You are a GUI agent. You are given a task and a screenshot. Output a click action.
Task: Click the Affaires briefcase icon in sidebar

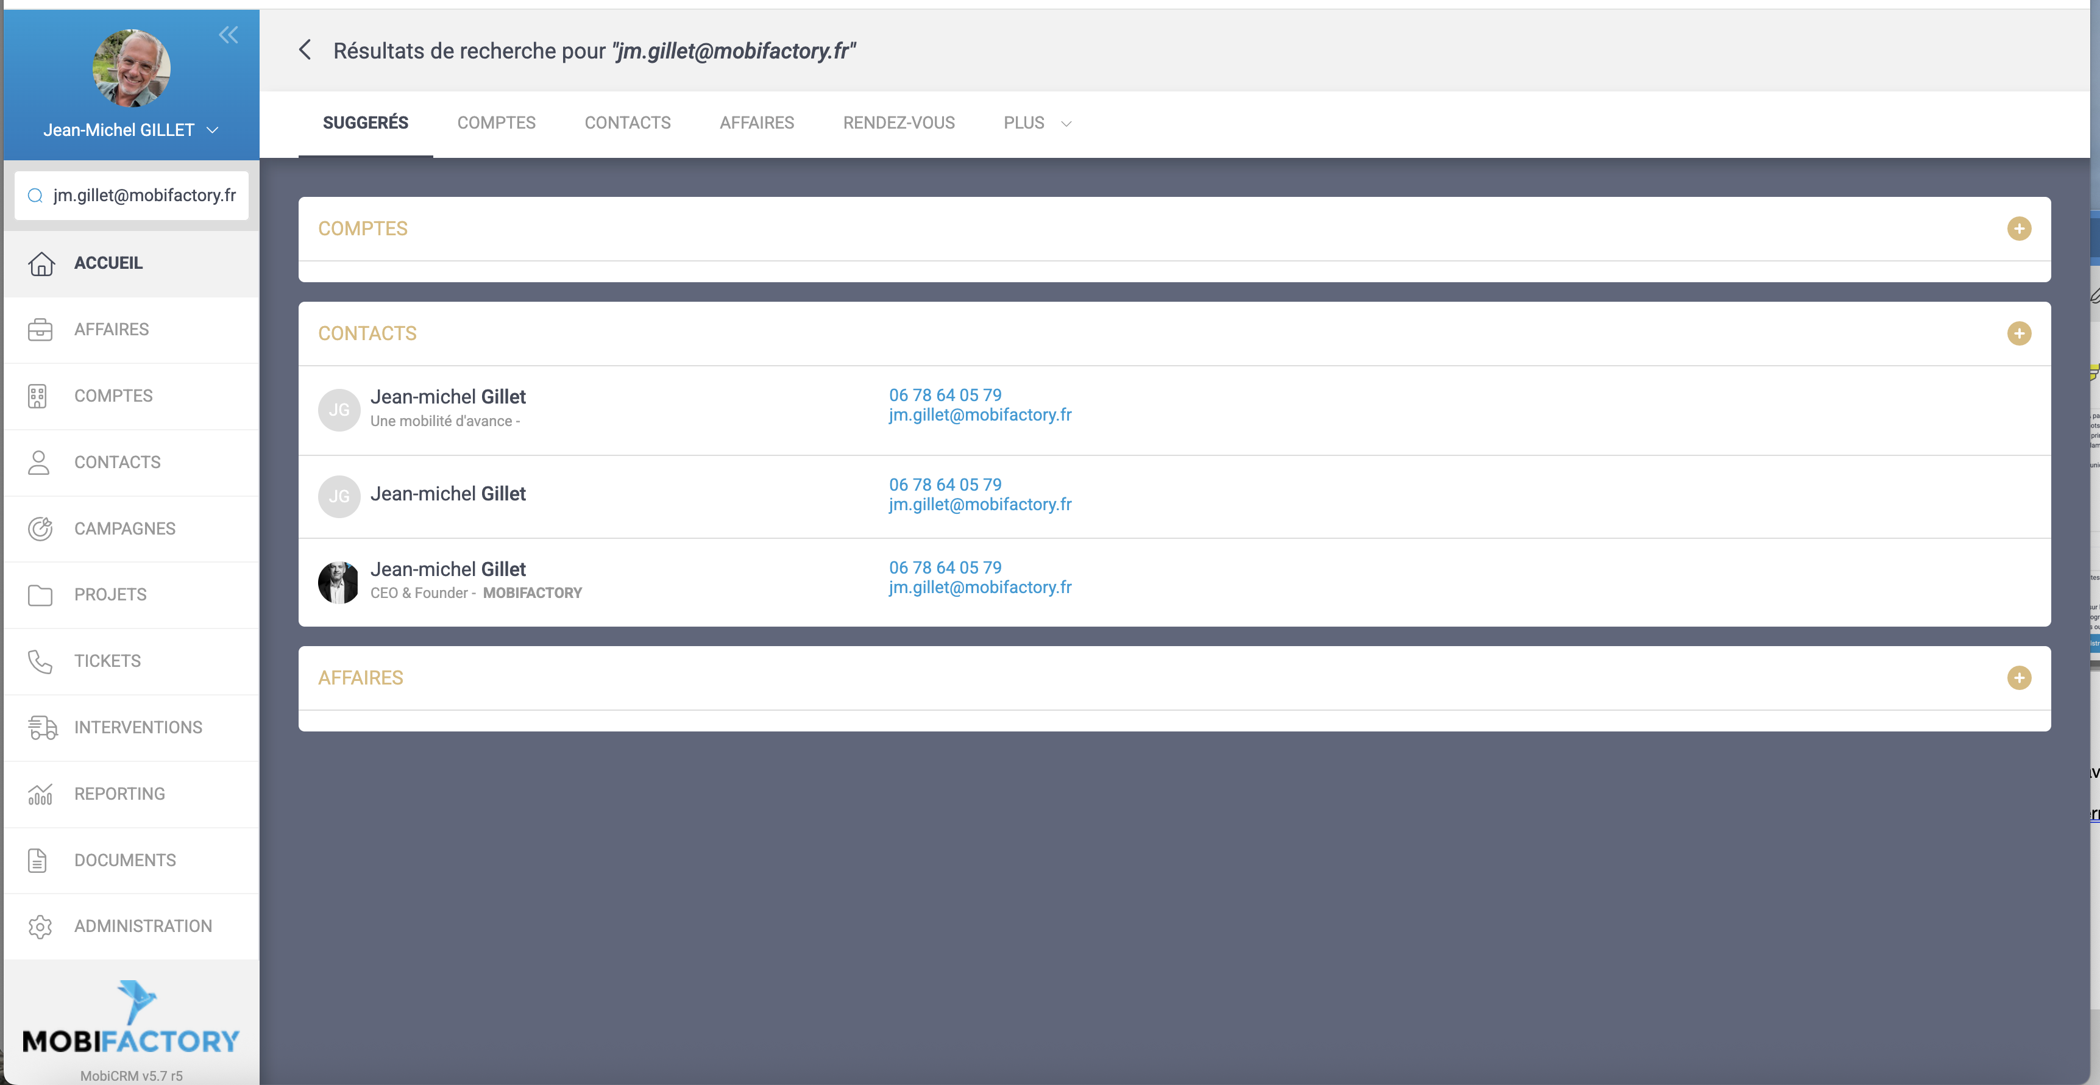(40, 329)
